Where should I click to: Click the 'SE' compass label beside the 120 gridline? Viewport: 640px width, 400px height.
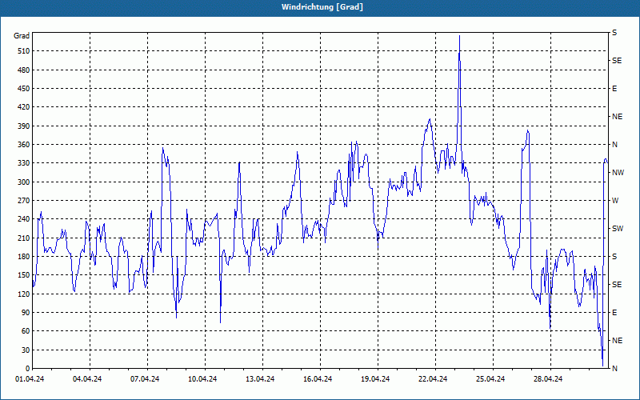click(x=617, y=285)
